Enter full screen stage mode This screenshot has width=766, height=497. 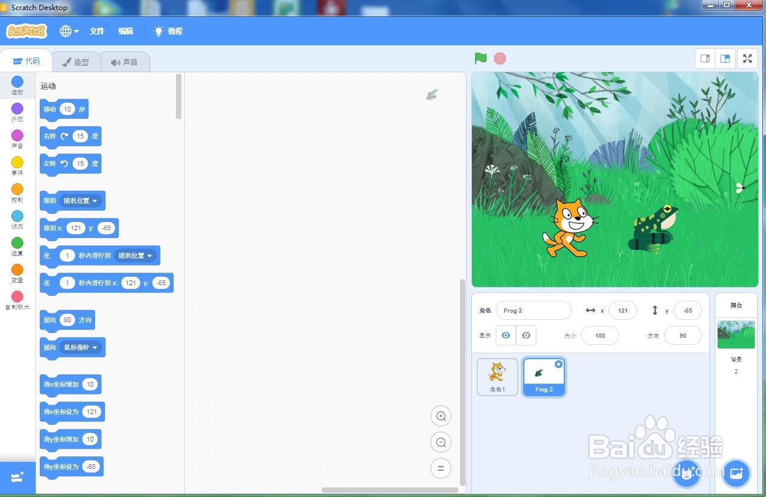coord(747,58)
